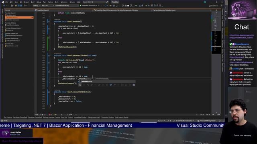Click the CRLF line ending indicator
Image resolution: width=257 pixels, height=144 pixels.
click(218, 115)
